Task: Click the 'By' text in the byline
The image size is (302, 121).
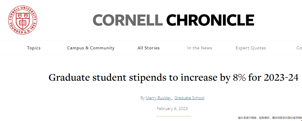Action: (143, 98)
